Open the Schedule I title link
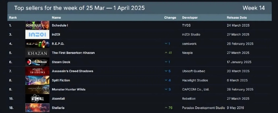 click(x=60, y=25)
